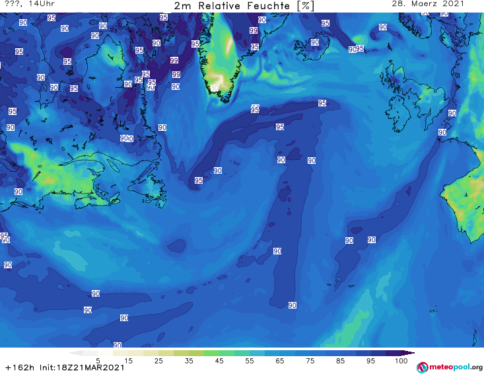Click the '30' contour label on southern Greenland
The height and width of the screenshot is (374, 484).
click(215, 88)
